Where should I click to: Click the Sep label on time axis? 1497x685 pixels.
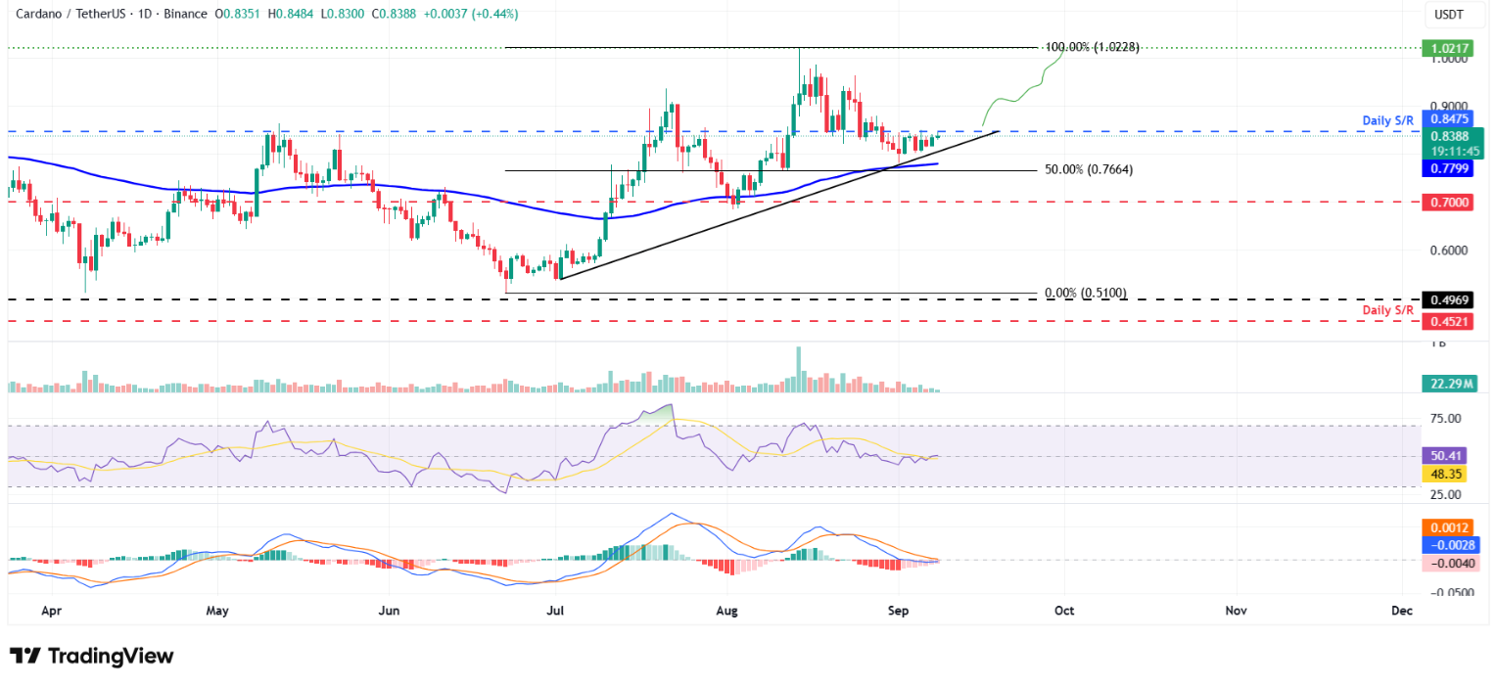click(898, 611)
